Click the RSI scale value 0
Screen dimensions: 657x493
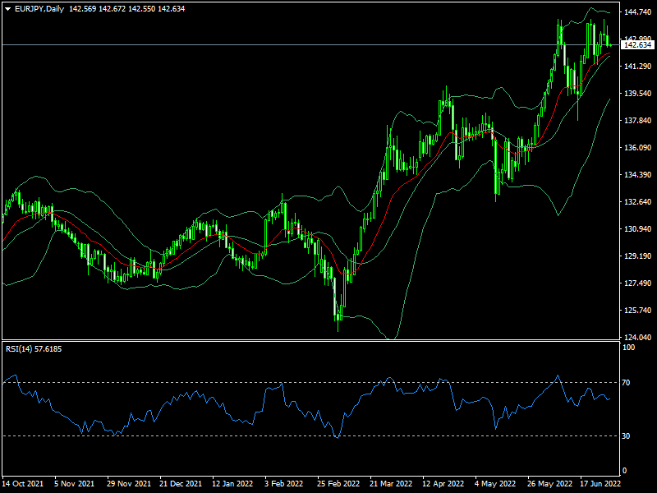tap(624, 471)
